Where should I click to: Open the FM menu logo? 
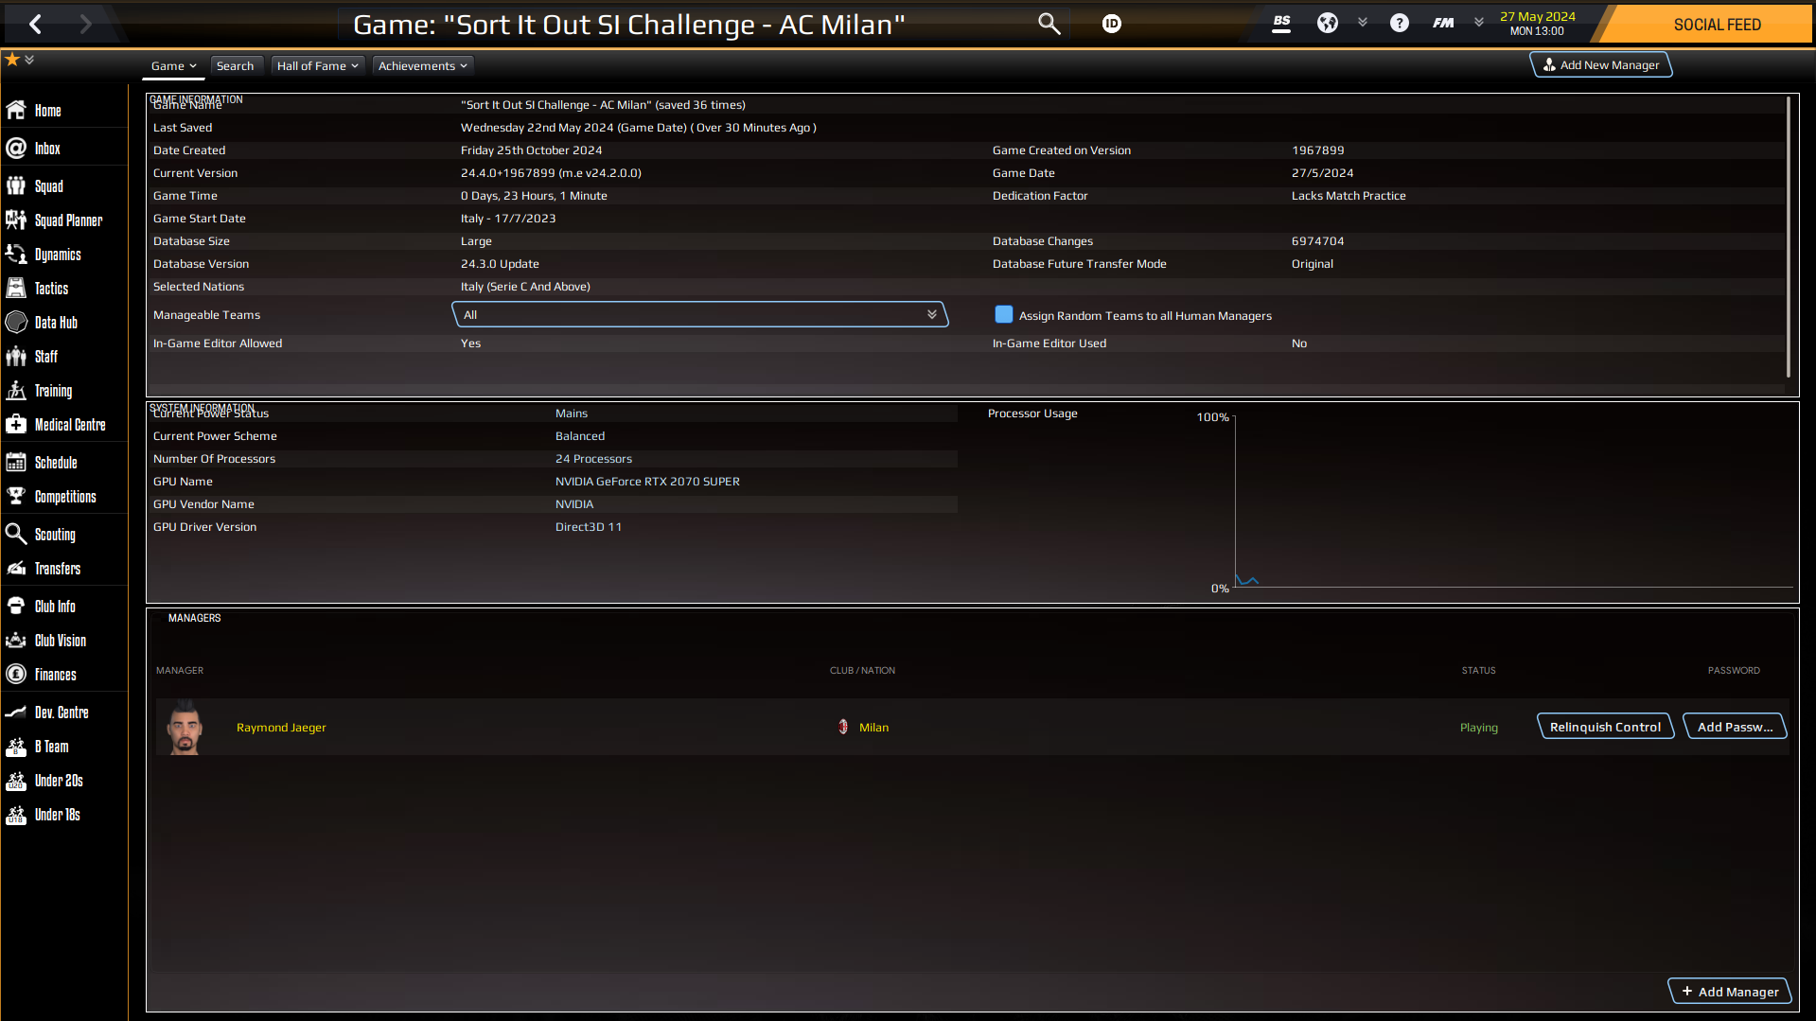(x=1443, y=24)
